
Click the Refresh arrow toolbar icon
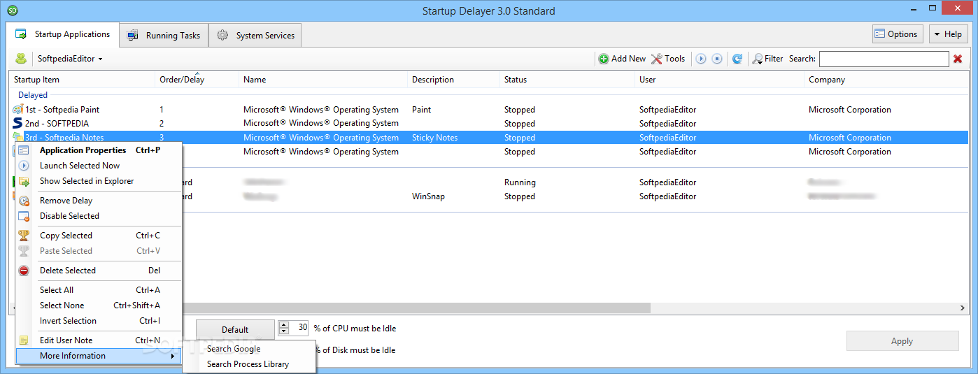click(737, 59)
